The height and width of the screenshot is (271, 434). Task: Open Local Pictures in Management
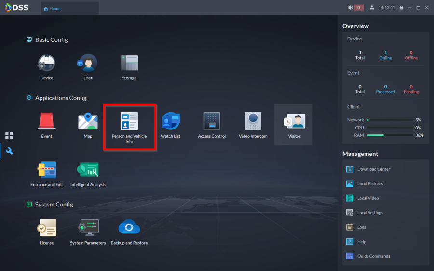365,184
